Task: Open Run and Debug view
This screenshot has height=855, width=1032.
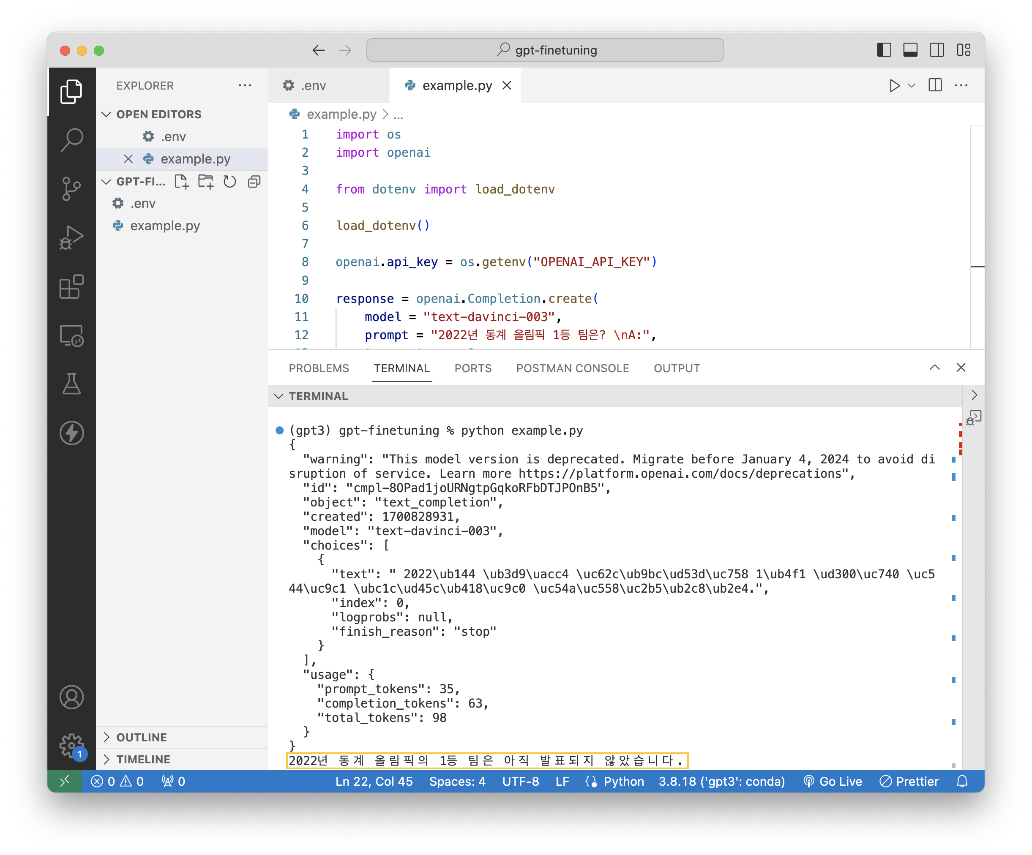Action: [x=72, y=238]
